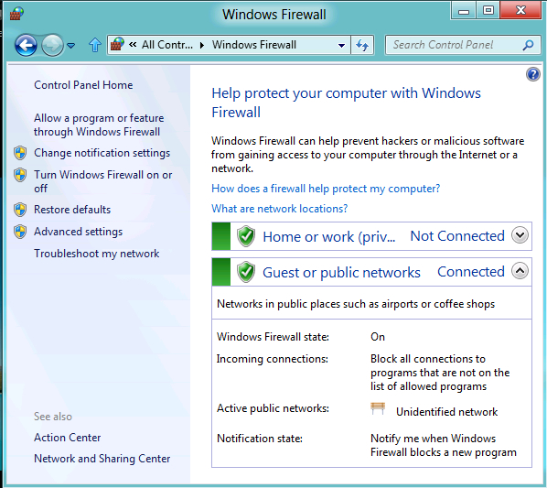Select the All Contr... breadcrumb

click(x=167, y=45)
